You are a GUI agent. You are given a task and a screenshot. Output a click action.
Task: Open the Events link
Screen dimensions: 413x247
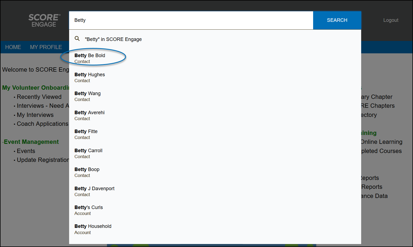click(26, 151)
